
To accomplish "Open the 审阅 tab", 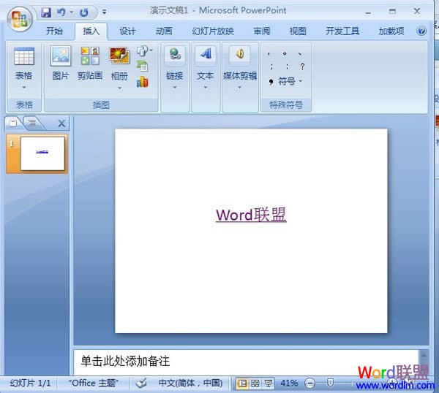I will 261,31.
